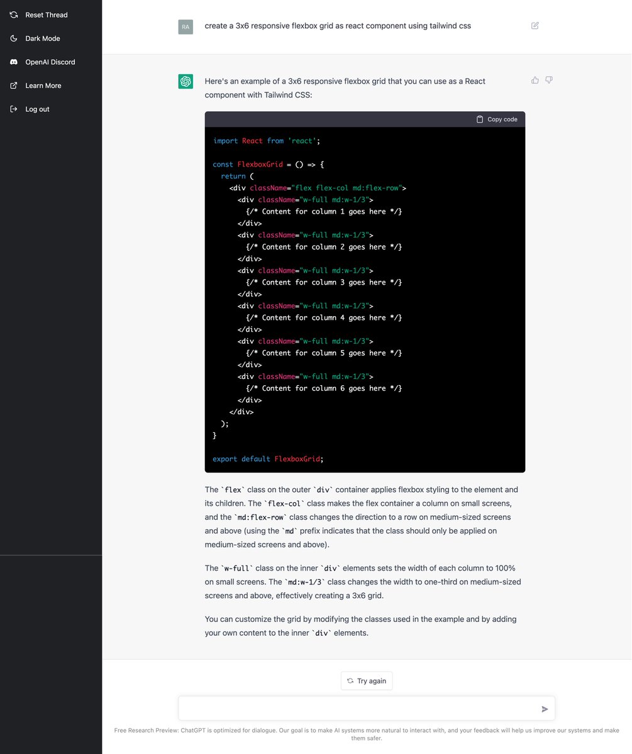This screenshot has width=632, height=754.
Task: Click the "const FlexboxGrid = () => {" line
Action: [268, 165]
